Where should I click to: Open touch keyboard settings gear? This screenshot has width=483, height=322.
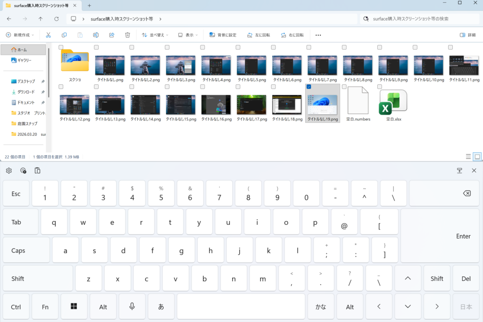point(9,171)
